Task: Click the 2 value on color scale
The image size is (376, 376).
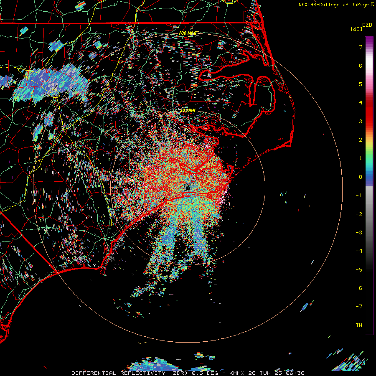Action: coord(361,140)
